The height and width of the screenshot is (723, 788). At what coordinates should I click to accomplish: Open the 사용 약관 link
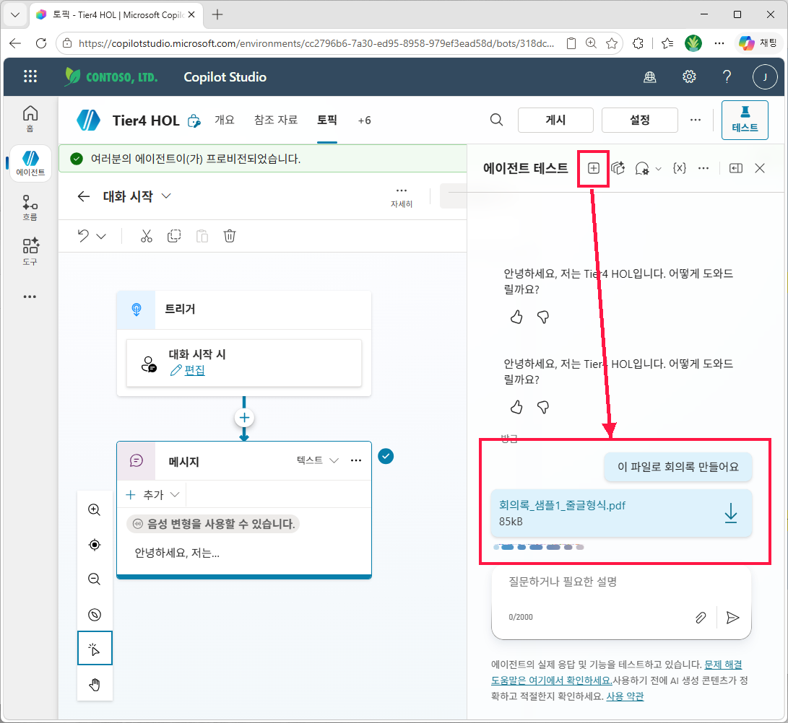point(625,696)
